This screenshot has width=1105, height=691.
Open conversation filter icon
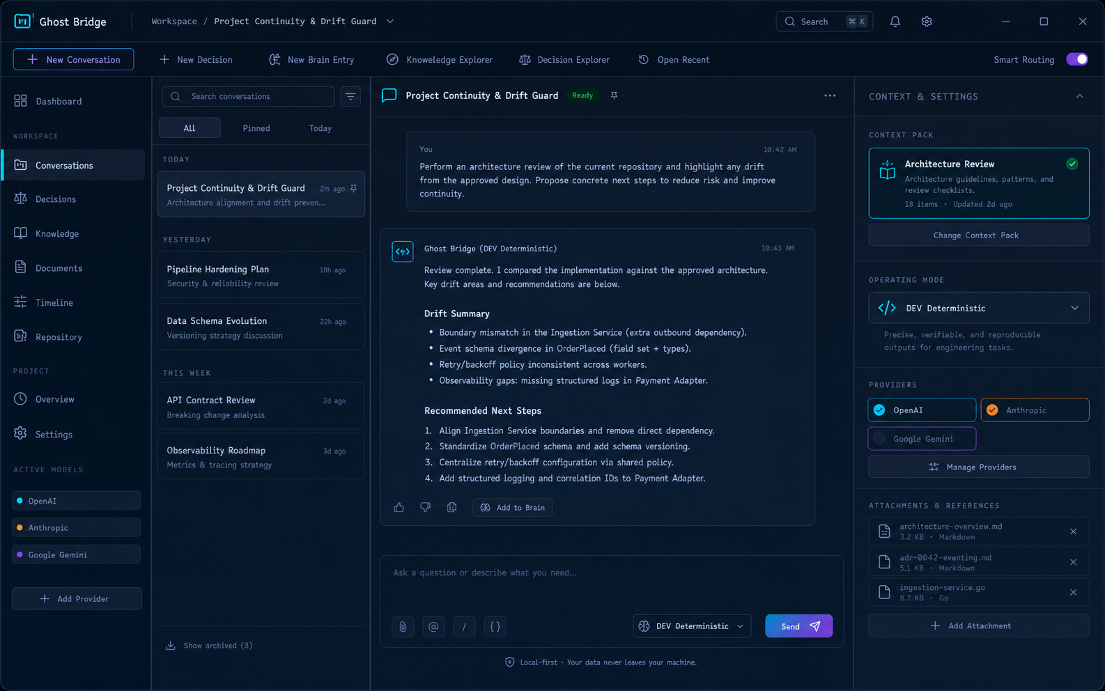coord(350,96)
